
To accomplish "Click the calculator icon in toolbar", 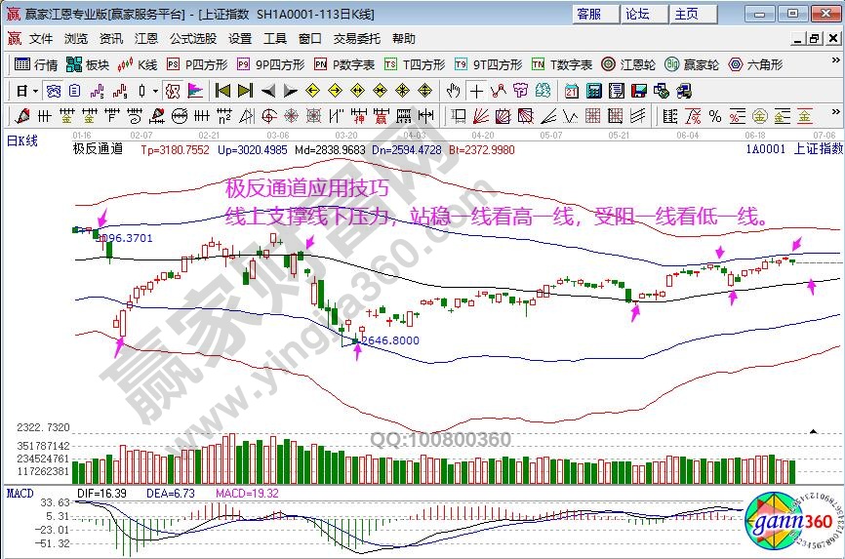I will click(591, 91).
